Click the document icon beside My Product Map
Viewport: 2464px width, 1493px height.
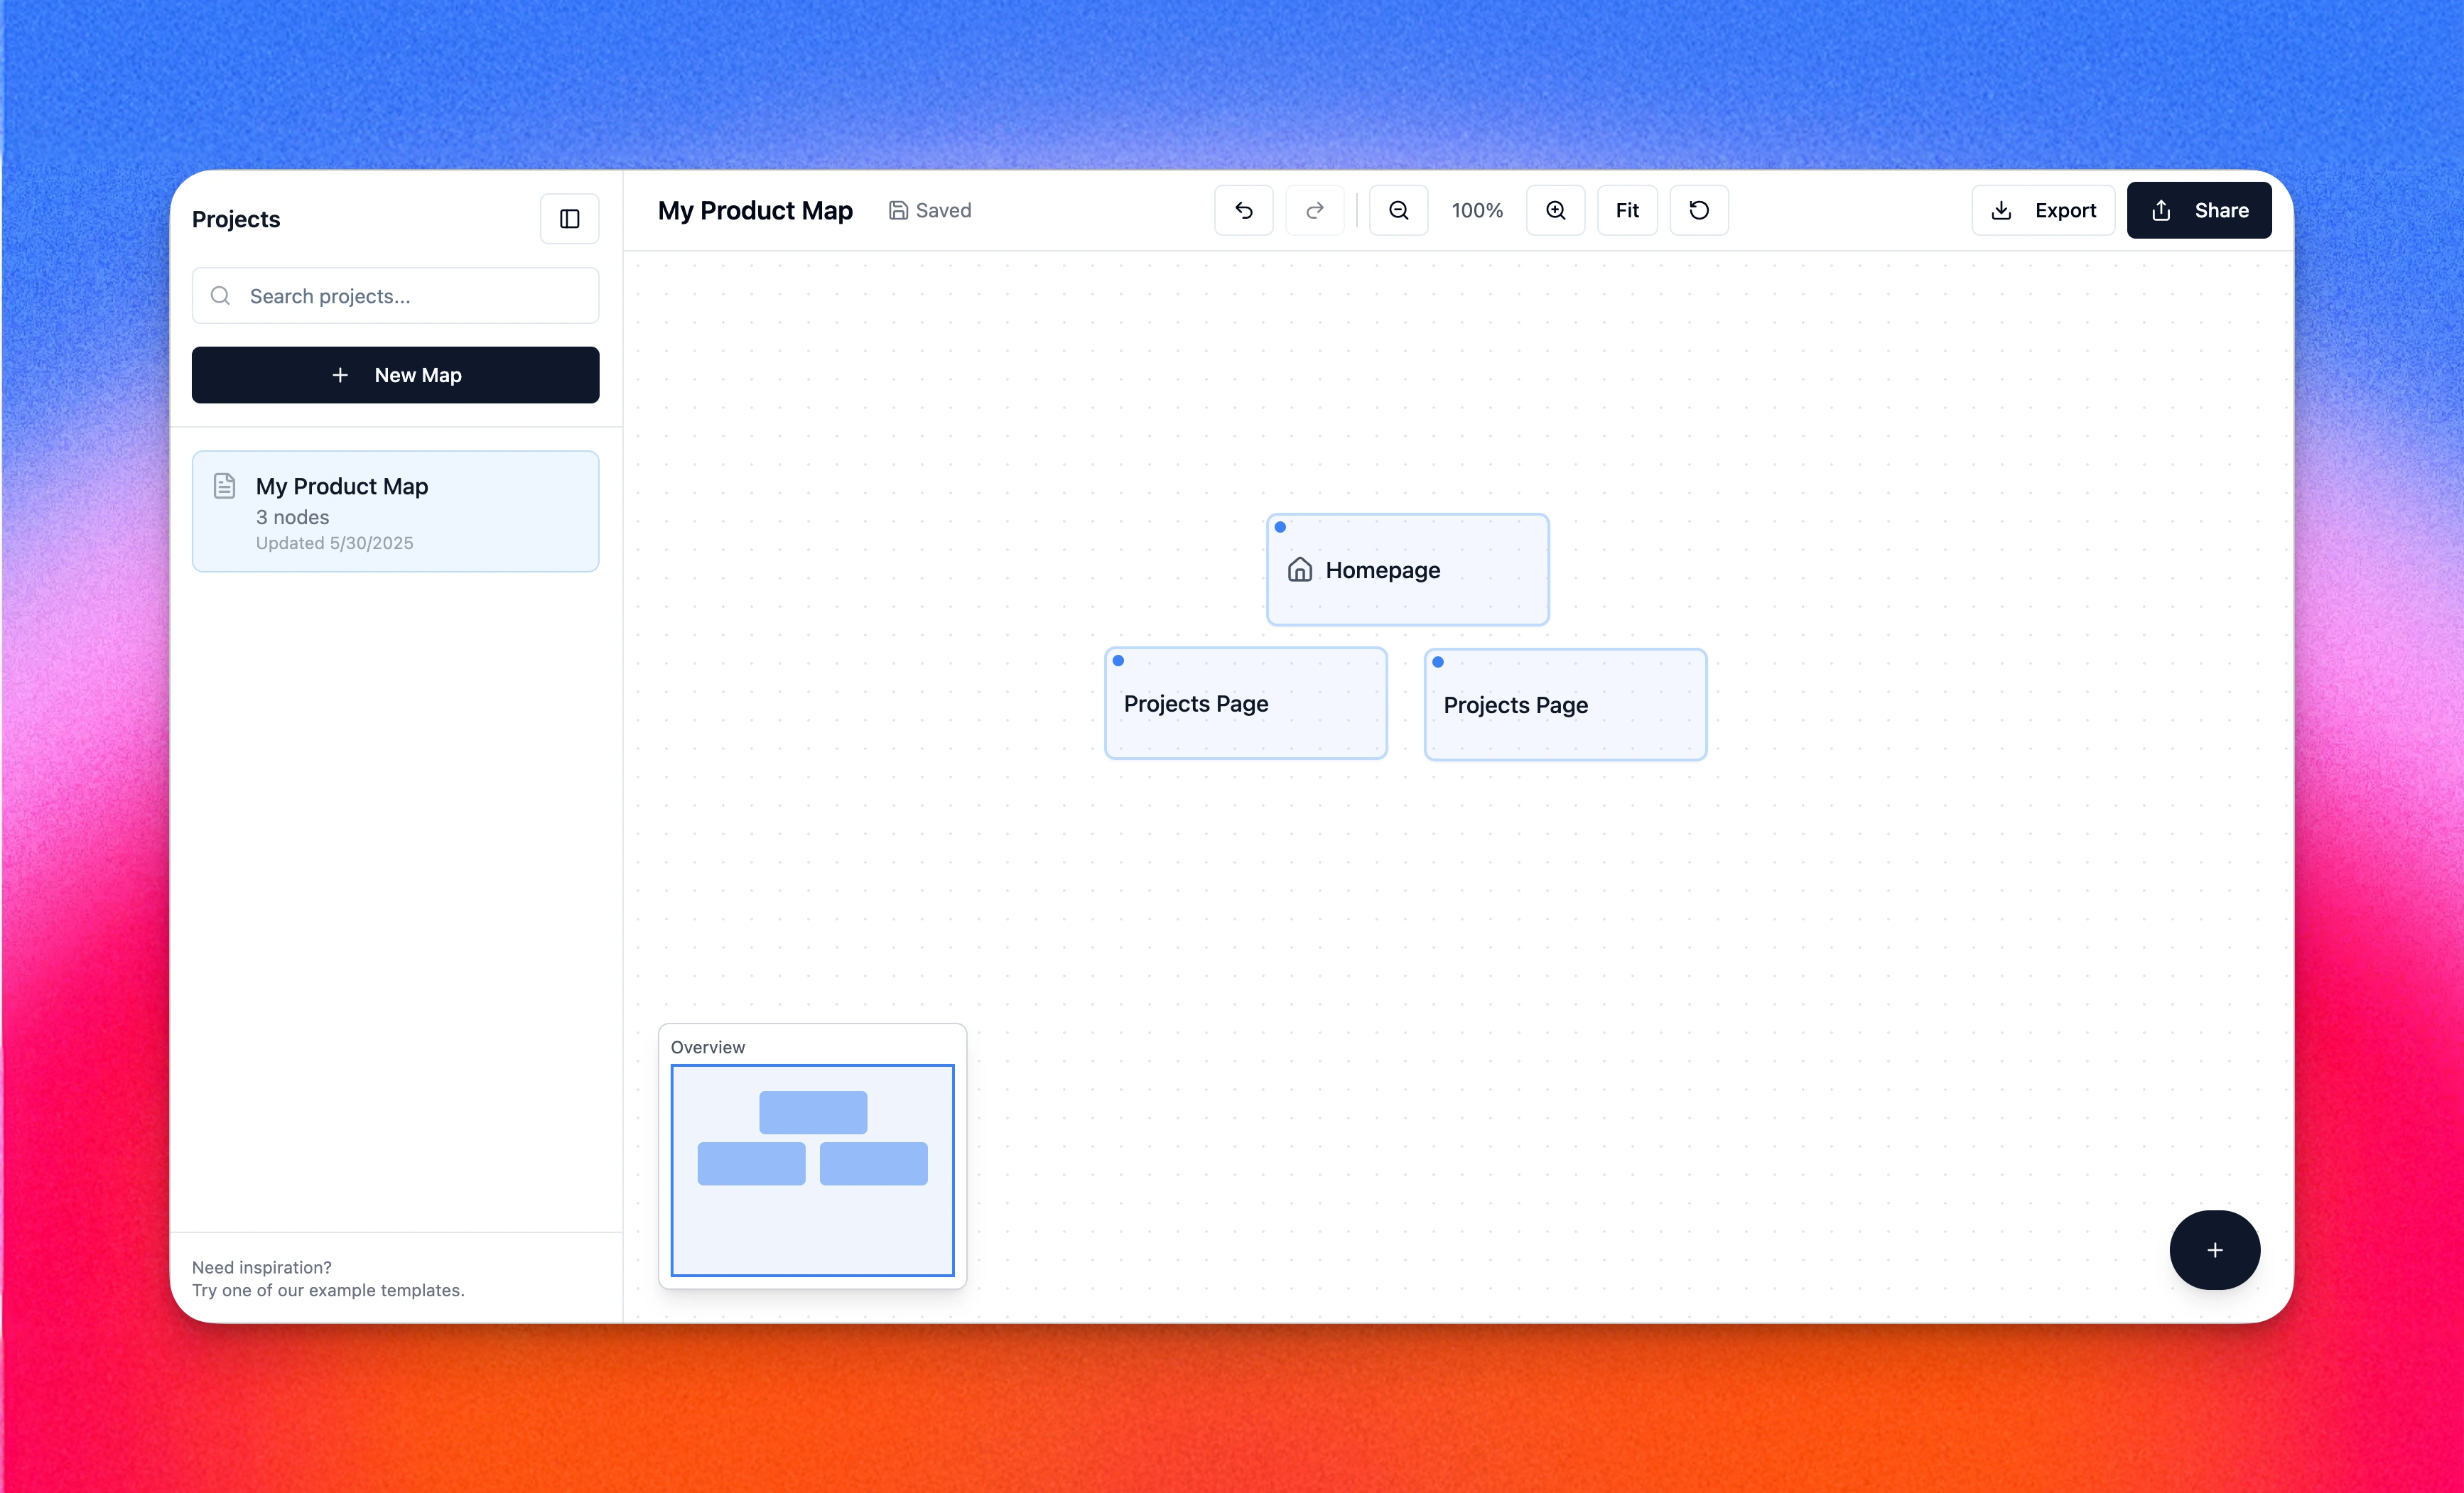[225, 486]
